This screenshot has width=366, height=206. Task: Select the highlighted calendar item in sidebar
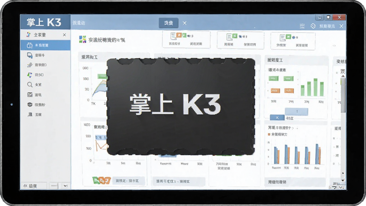point(45,45)
